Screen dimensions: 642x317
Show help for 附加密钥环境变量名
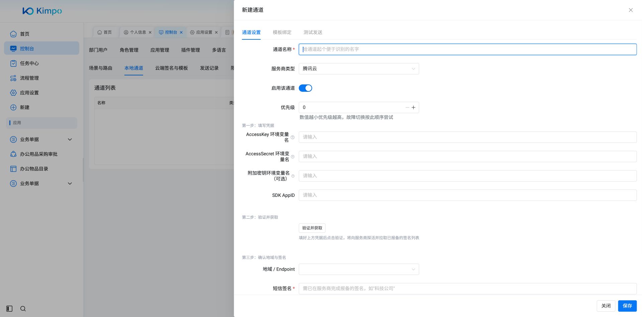click(x=293, y=176)
